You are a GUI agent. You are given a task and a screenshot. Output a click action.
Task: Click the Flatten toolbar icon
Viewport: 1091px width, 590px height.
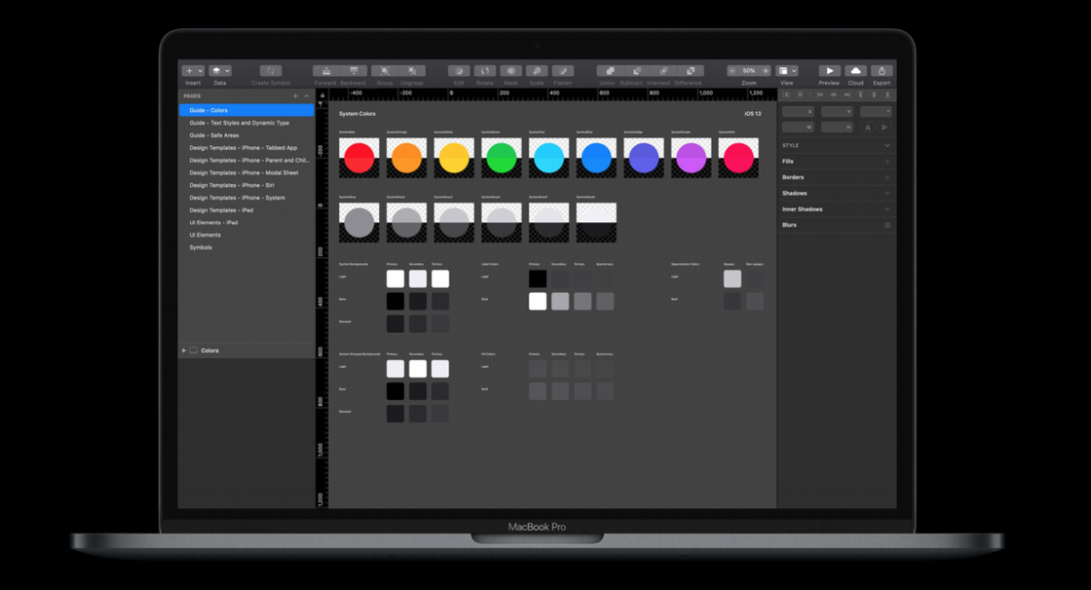(x=563, y=71)
